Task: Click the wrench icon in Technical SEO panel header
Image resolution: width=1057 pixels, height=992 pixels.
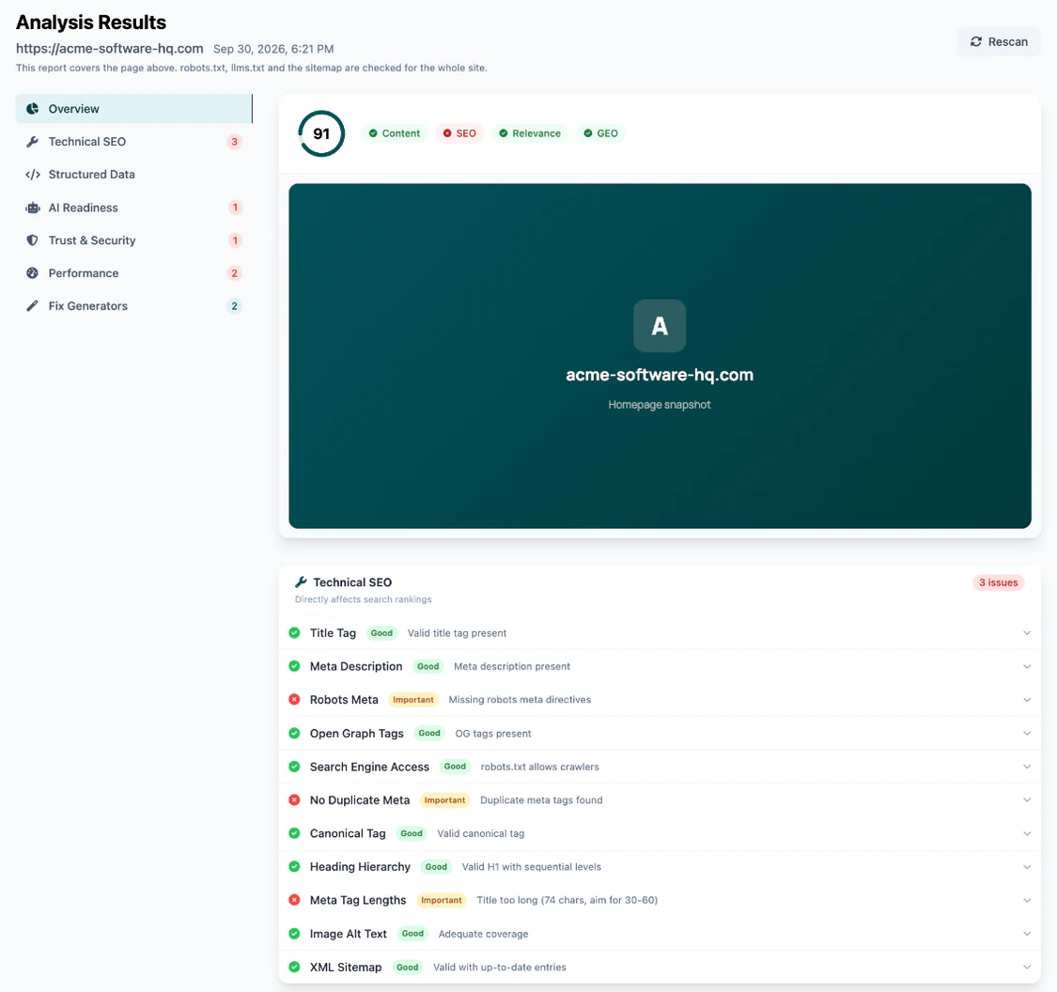Action: pyautogui.click(x=301, y=581)
